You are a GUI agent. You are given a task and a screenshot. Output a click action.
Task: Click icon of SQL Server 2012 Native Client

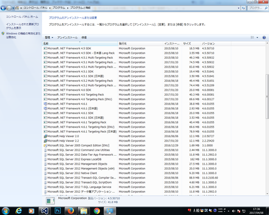[45, 173]
